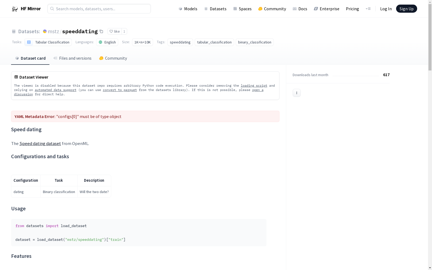The width and height of the screenshot is (432, 270).
Task: Click the HF Mirror logo icon
Action: tap(15, 9)
